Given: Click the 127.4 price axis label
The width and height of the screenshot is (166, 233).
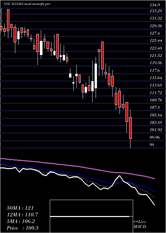Looking at the screenshot, I should 155,33.
